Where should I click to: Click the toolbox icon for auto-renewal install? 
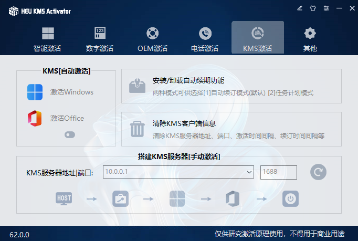pos(137,86)
